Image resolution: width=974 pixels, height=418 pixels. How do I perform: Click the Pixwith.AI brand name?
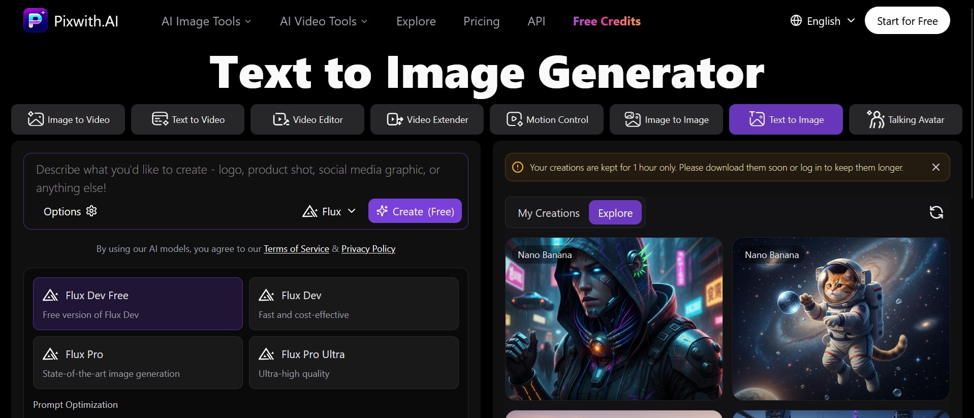pyautogui.click(x=86, y=21)
